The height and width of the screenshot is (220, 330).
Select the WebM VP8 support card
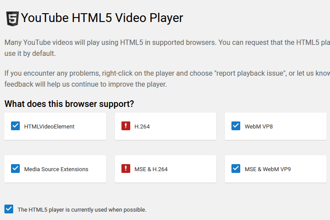coord(275,126)
